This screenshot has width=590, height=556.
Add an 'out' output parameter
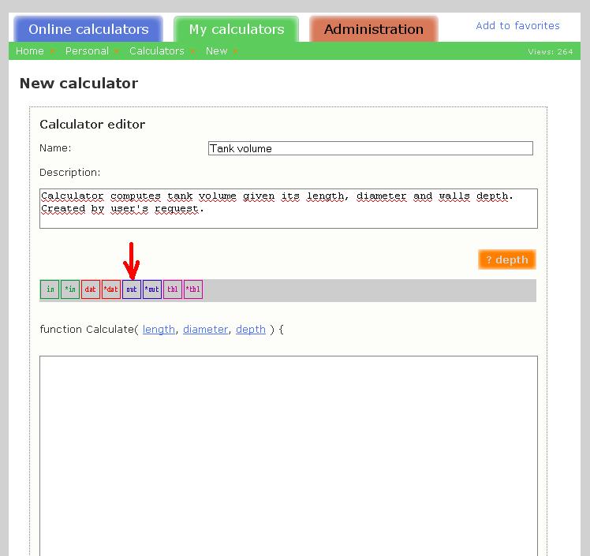(131, 289)
